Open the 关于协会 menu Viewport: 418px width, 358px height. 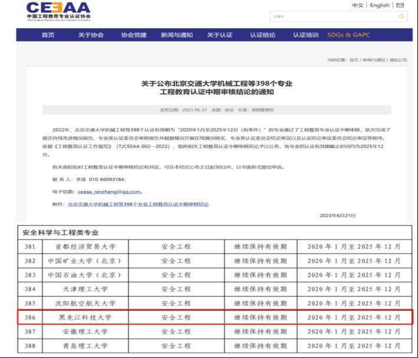tap(90, 35)
